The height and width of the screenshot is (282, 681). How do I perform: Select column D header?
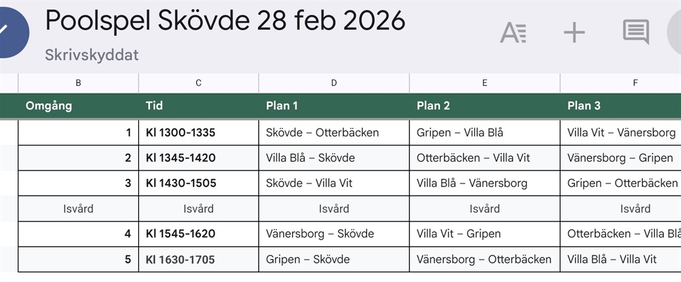tap(334, 83)
